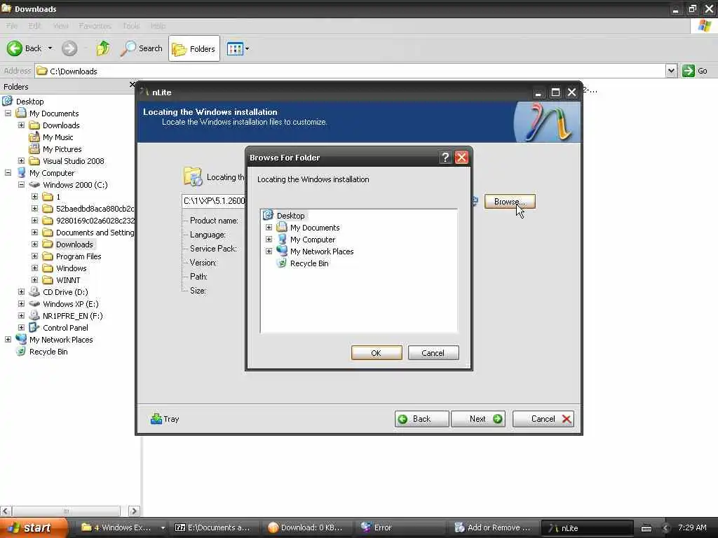Close the Browse For Folder dialog

461,158
